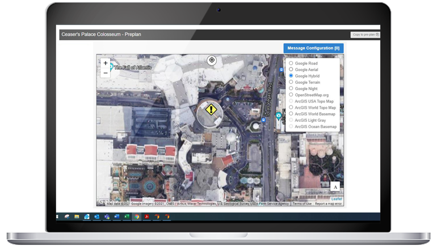Open Word from the taskbar
This screenshot has height=247, width=437.
[x=117, y=216]
